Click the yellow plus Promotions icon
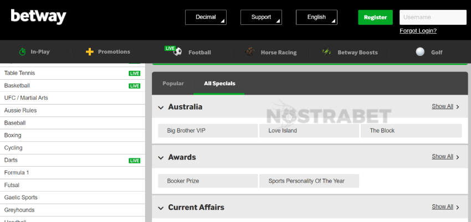 coord(90,52)
